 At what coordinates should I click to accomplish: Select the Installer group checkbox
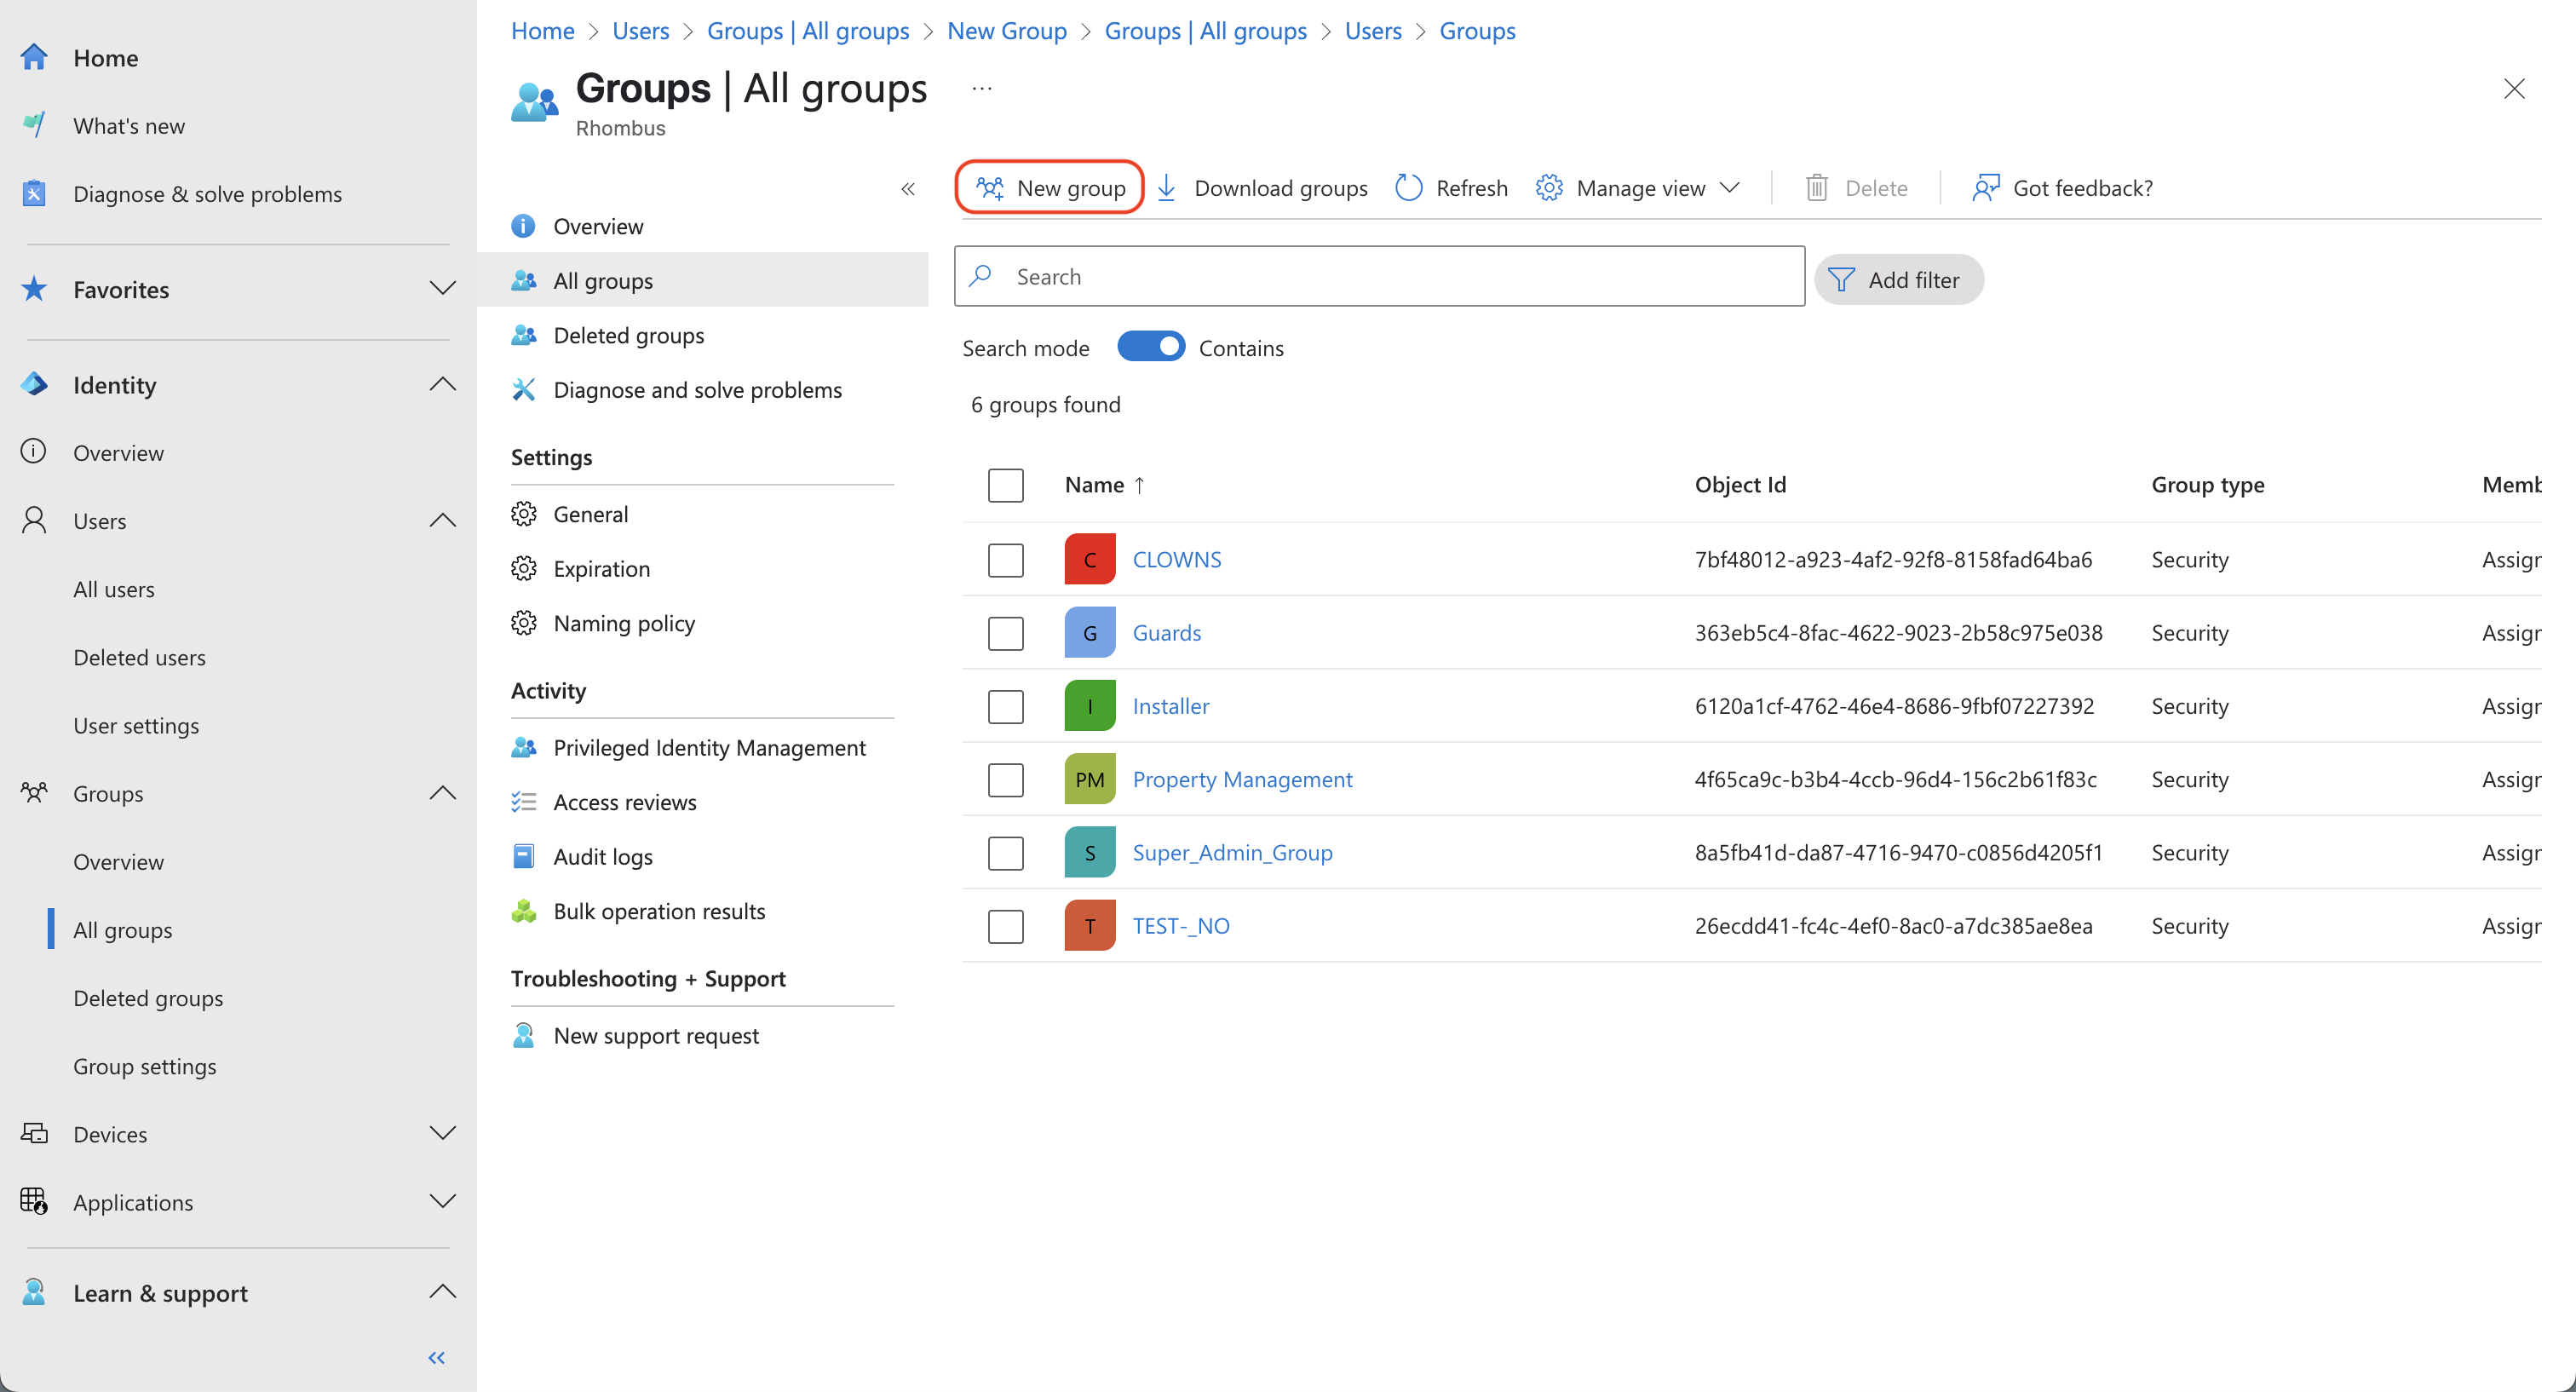[1005, 706]
